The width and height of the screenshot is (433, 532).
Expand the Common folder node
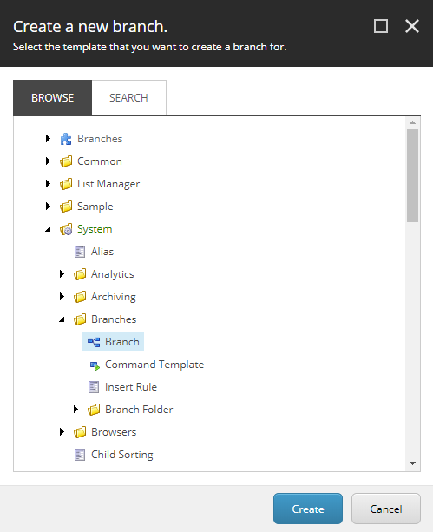(x=48, y=161)
